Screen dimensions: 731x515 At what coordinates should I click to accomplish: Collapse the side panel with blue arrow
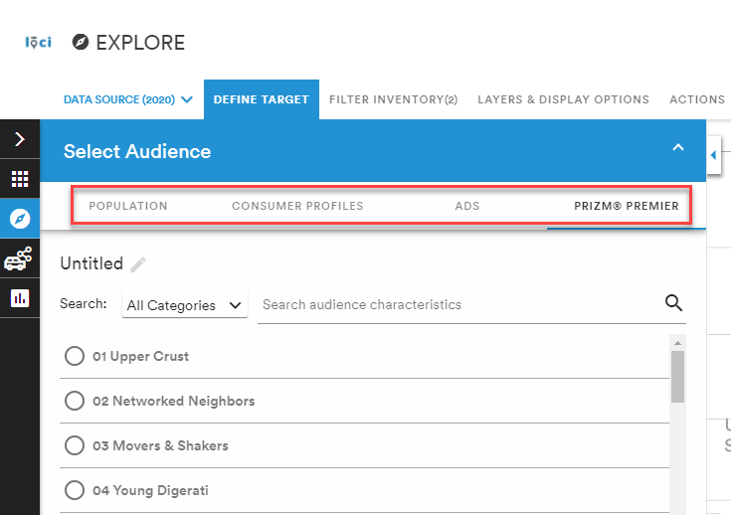(x=714, y=155)
